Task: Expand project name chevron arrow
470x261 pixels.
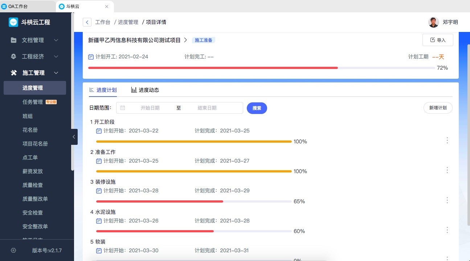Action: (185, 40)
